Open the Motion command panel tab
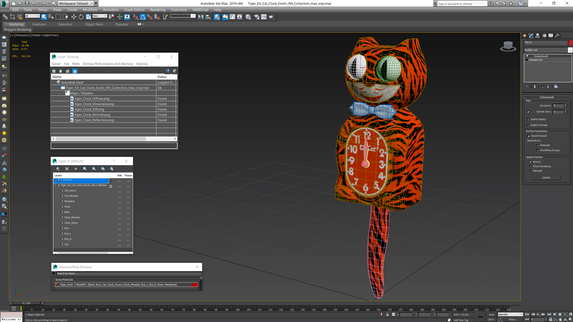Image resolution: width=573 pixels, height=322 pixels. click(x=544, y=35)
